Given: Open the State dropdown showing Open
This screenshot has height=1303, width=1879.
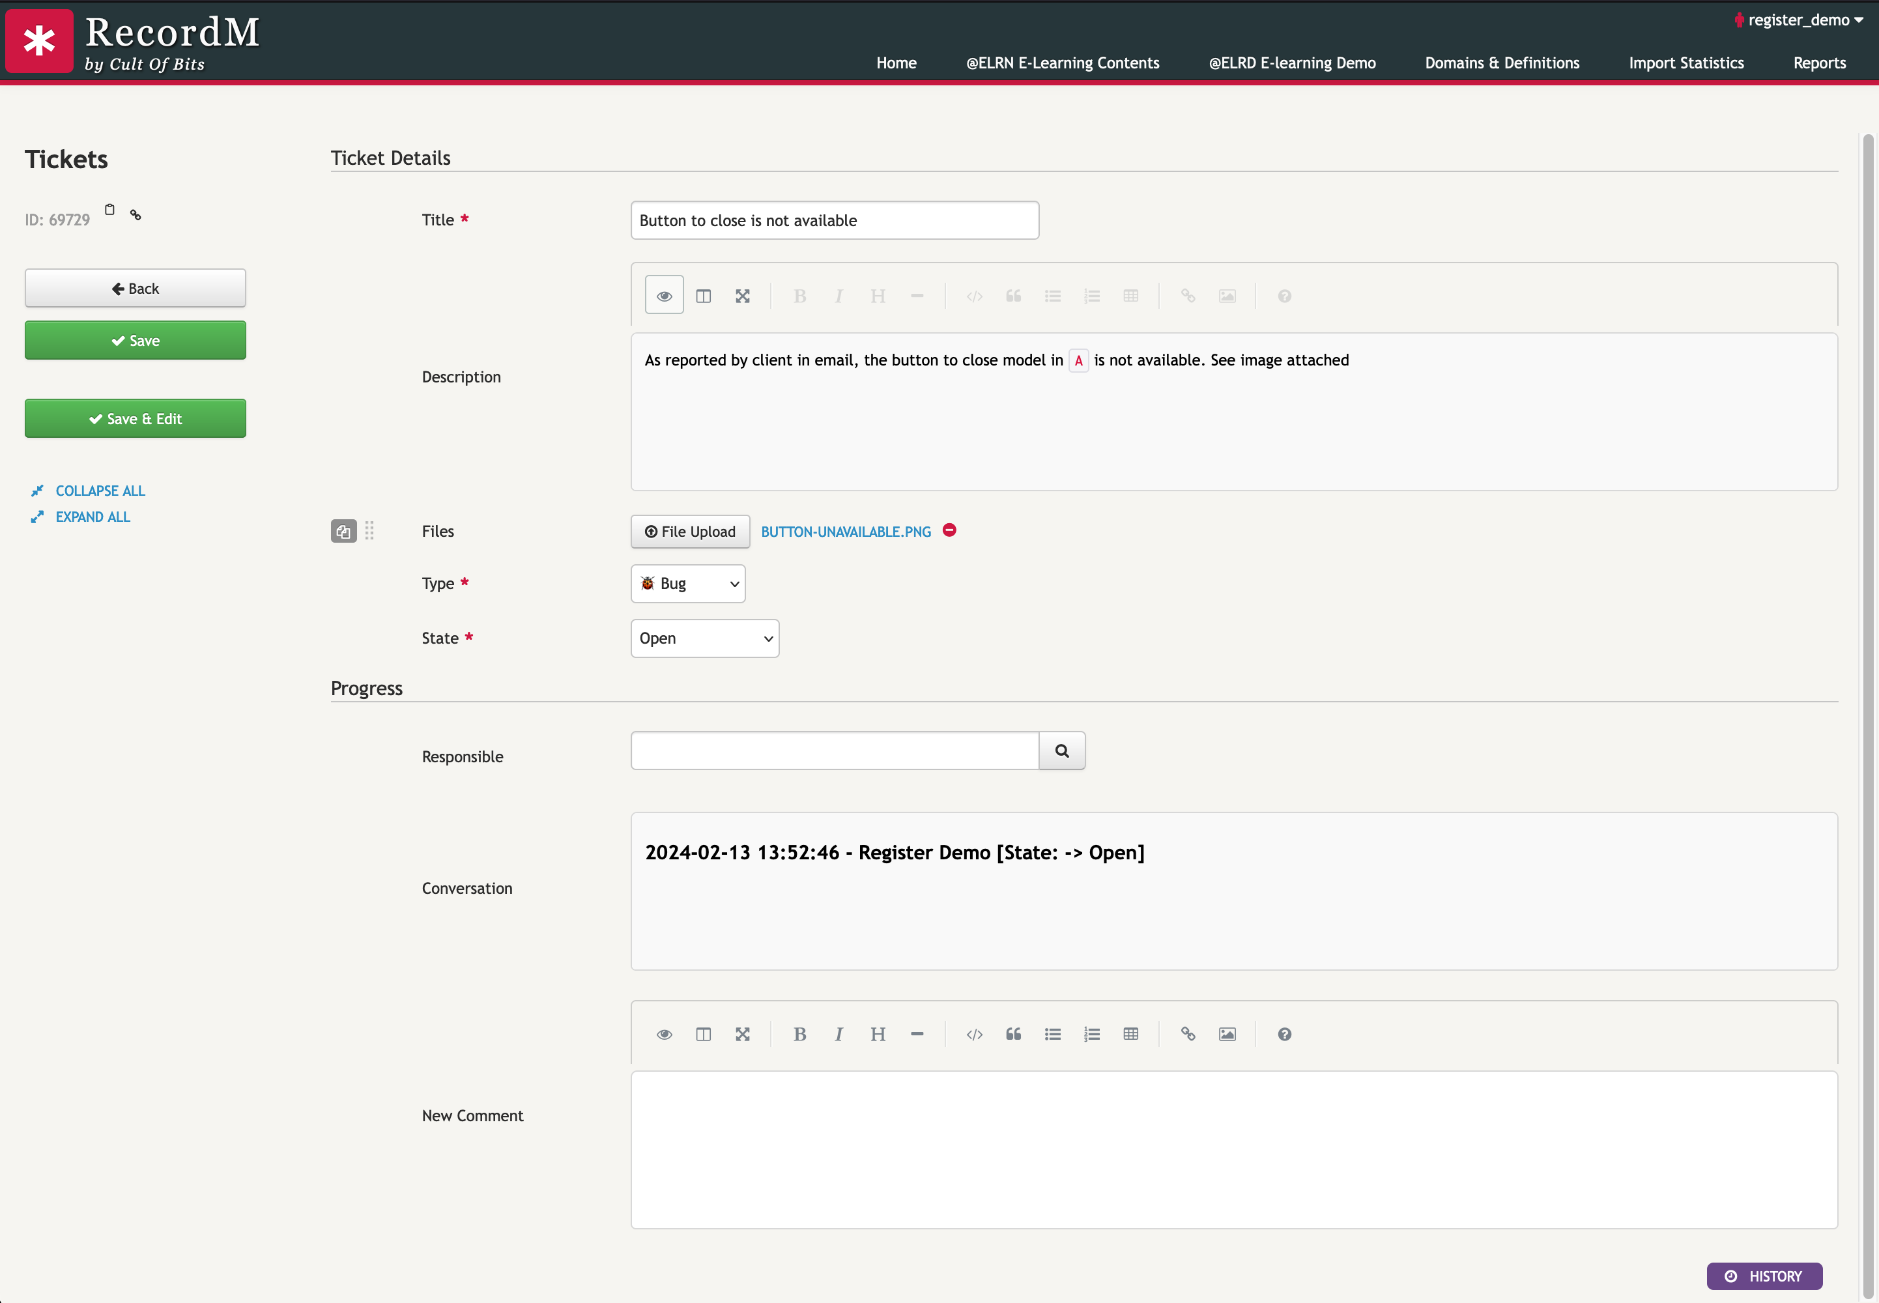Looking at the screenshot, I should tap(704, 638).
